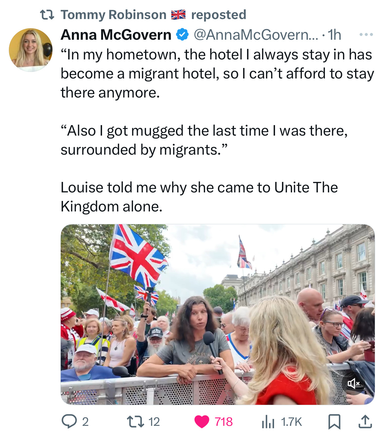Open Anna McGovern's profile picture

point(31,50)
